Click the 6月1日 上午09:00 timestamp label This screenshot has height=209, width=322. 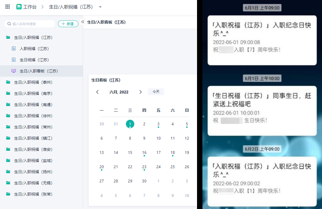[x=262, y=8]
